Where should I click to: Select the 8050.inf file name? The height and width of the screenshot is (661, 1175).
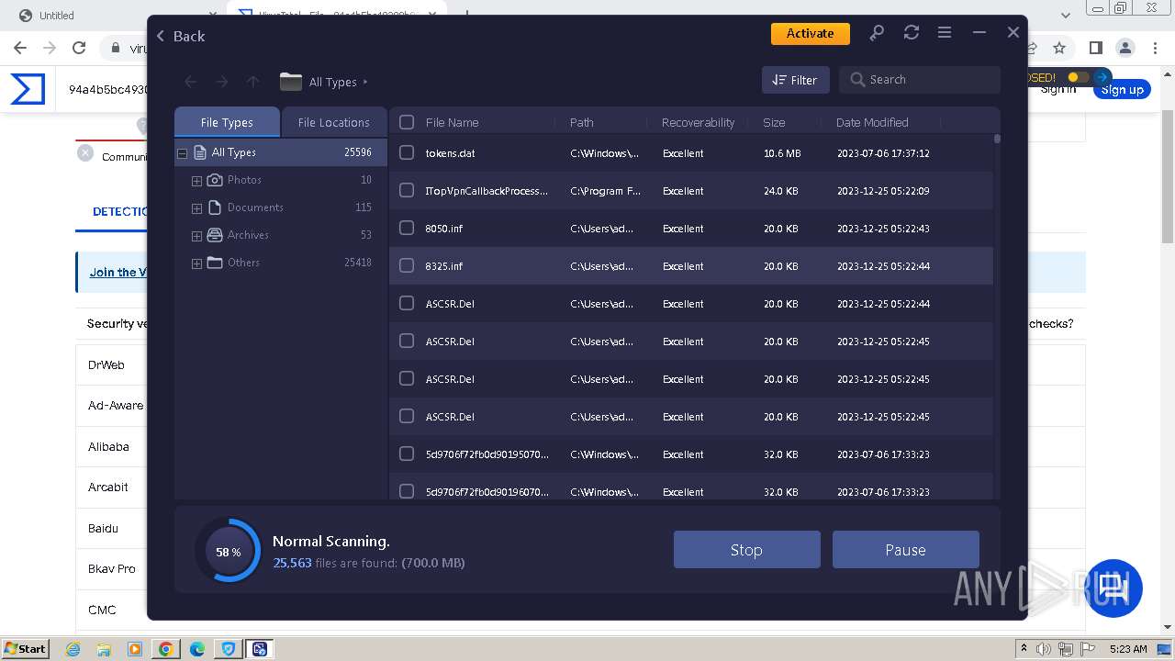tap(444, 229)
